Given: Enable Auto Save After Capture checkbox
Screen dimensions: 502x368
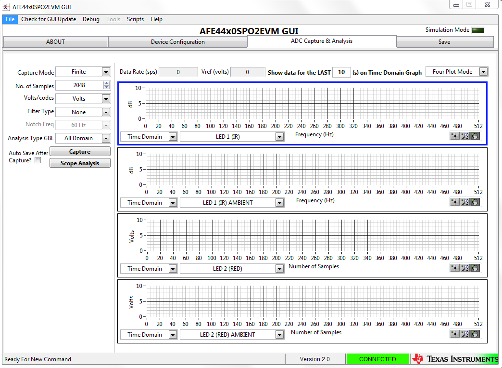Looking at the screenshot, I should (38, 160).
